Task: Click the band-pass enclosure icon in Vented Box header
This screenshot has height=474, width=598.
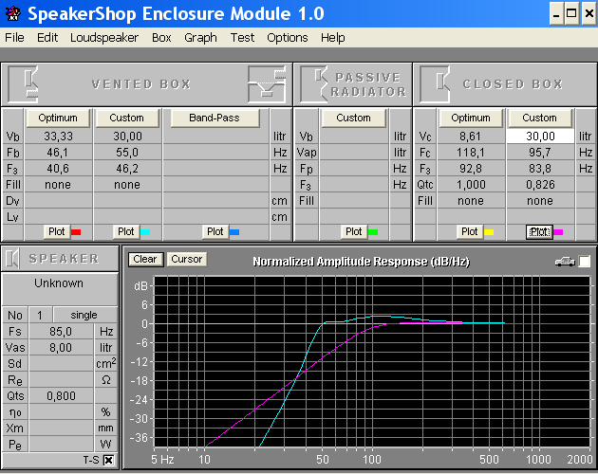Action: click(x=267, y=84)
